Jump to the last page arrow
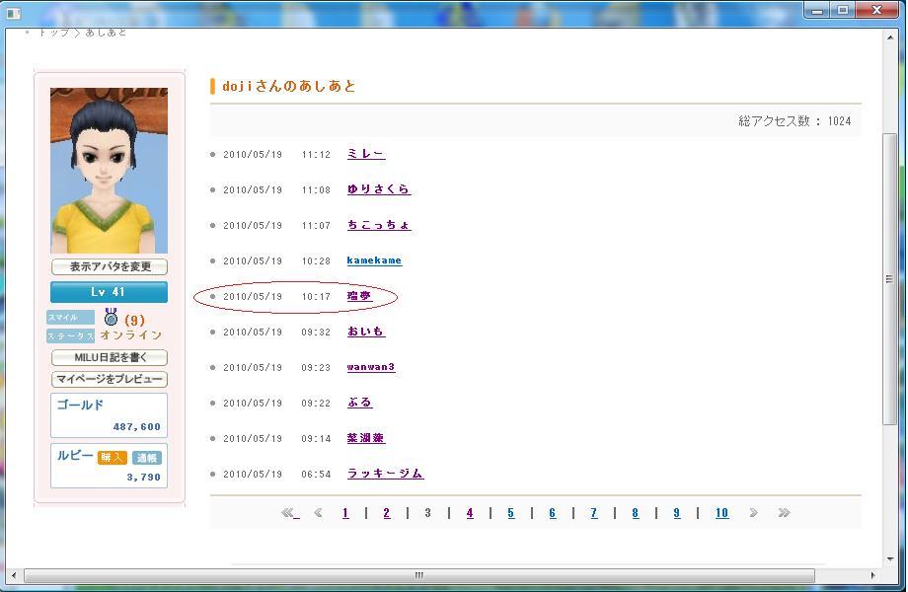The image size is (908, 592). pos(784,513)
